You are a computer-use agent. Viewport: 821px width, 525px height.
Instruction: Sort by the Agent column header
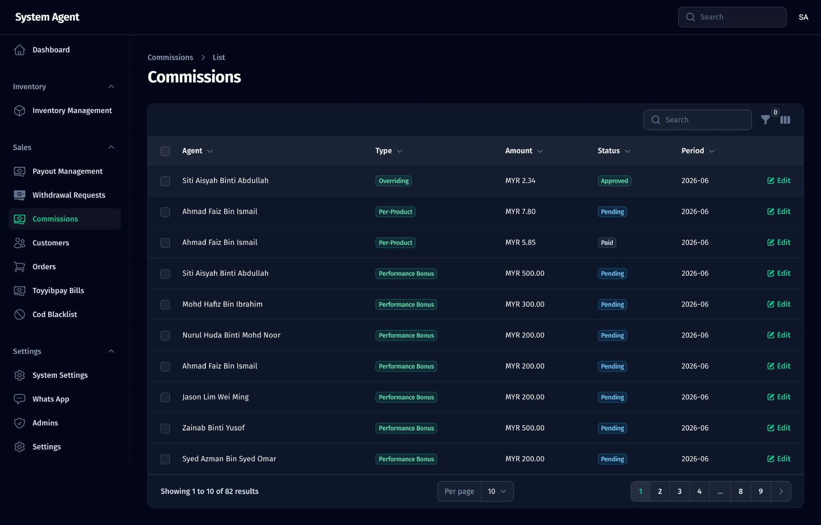(197, 151)
